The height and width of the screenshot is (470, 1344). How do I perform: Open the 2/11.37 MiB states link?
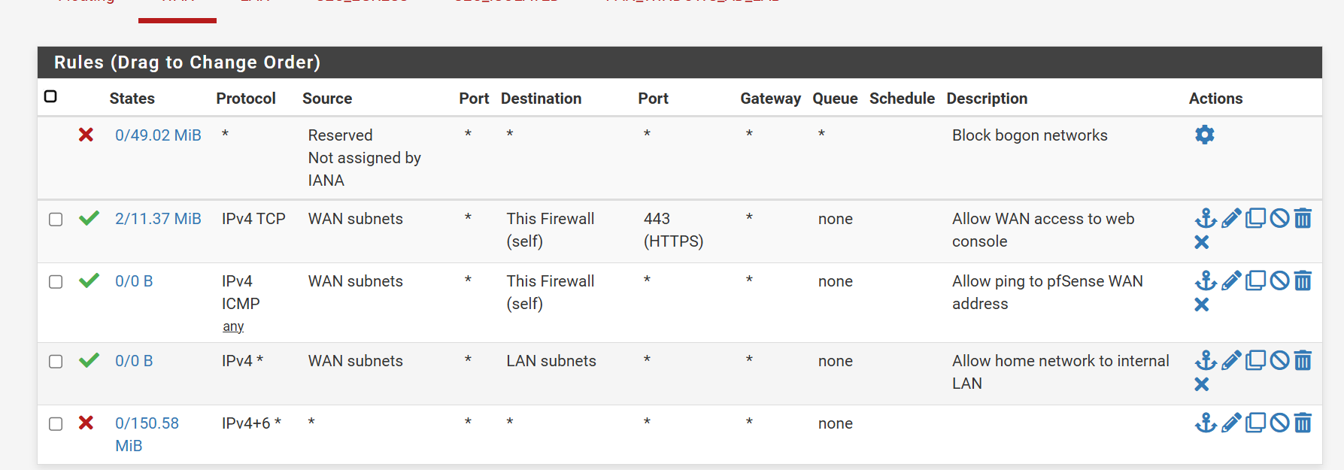158,219
